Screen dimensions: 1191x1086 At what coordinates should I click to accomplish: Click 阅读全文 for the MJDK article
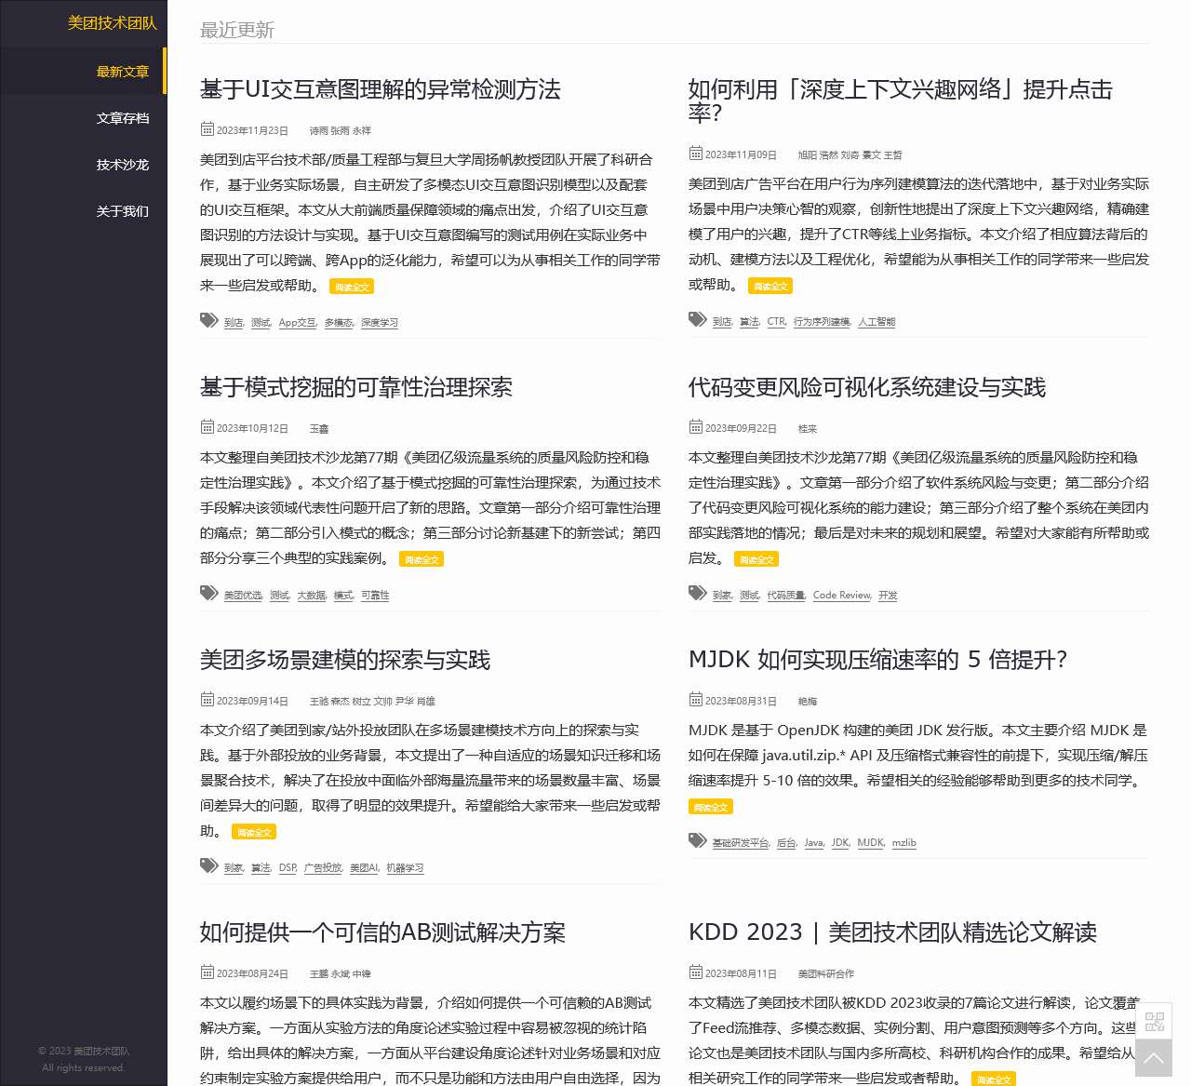click(x=711, y=807)
